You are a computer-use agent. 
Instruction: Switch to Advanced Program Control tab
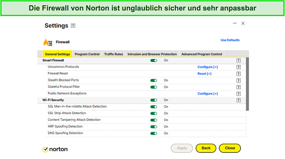(202, 54)
